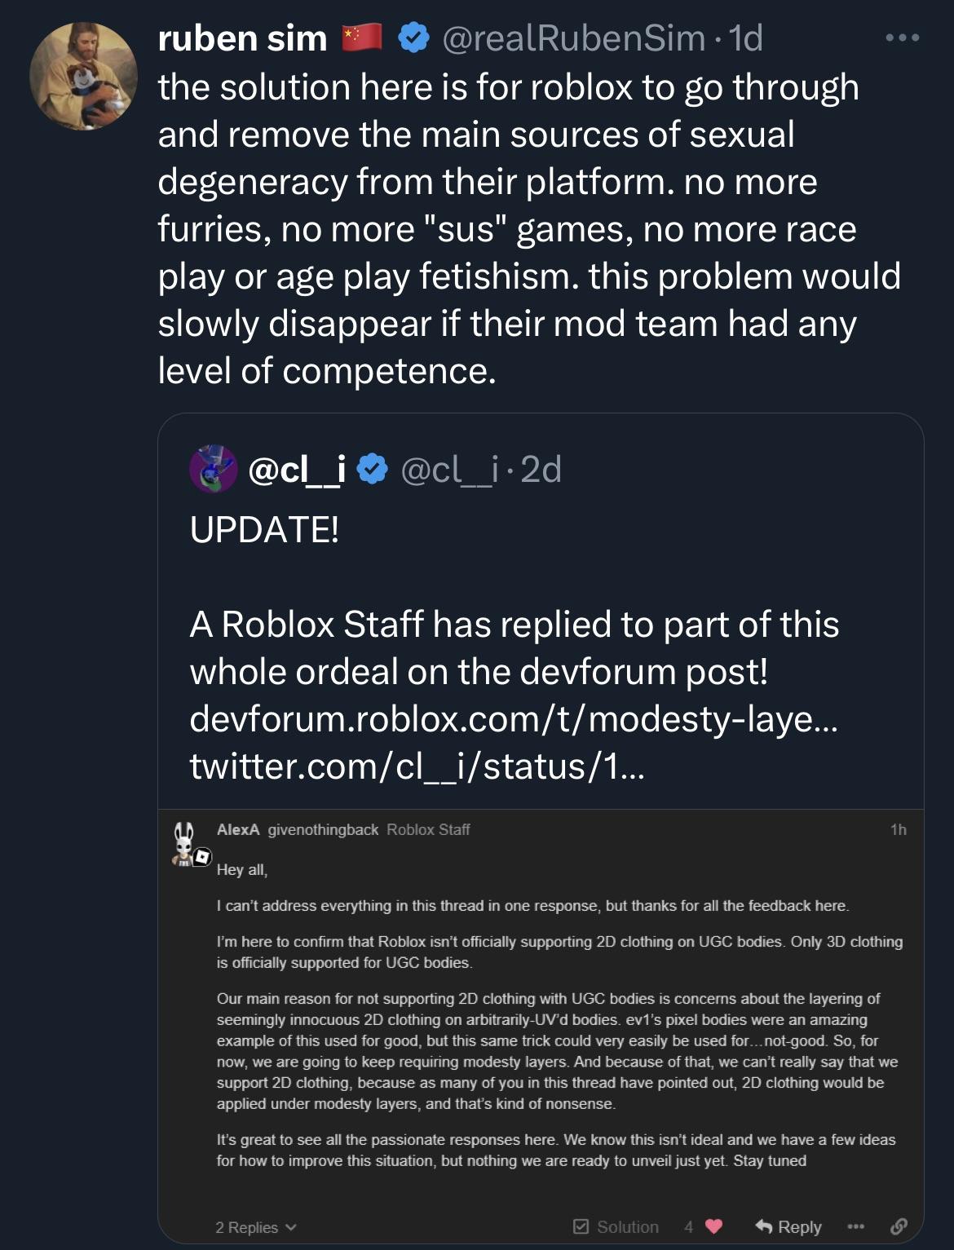
Task: Click the 2d timestamp on the quoted tweet
Action: coord(541,469)
